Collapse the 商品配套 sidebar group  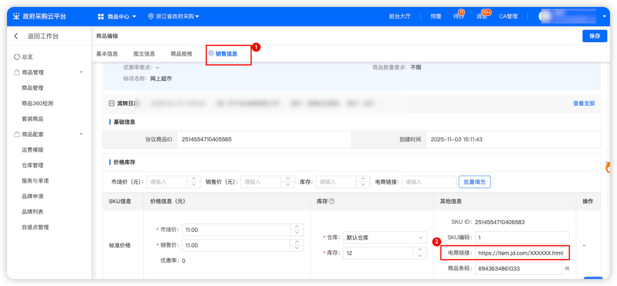click(81, 134)
